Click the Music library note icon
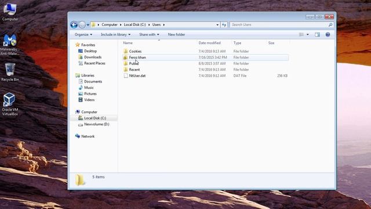Viewport: 371px width, 209px height. [81, 88]
